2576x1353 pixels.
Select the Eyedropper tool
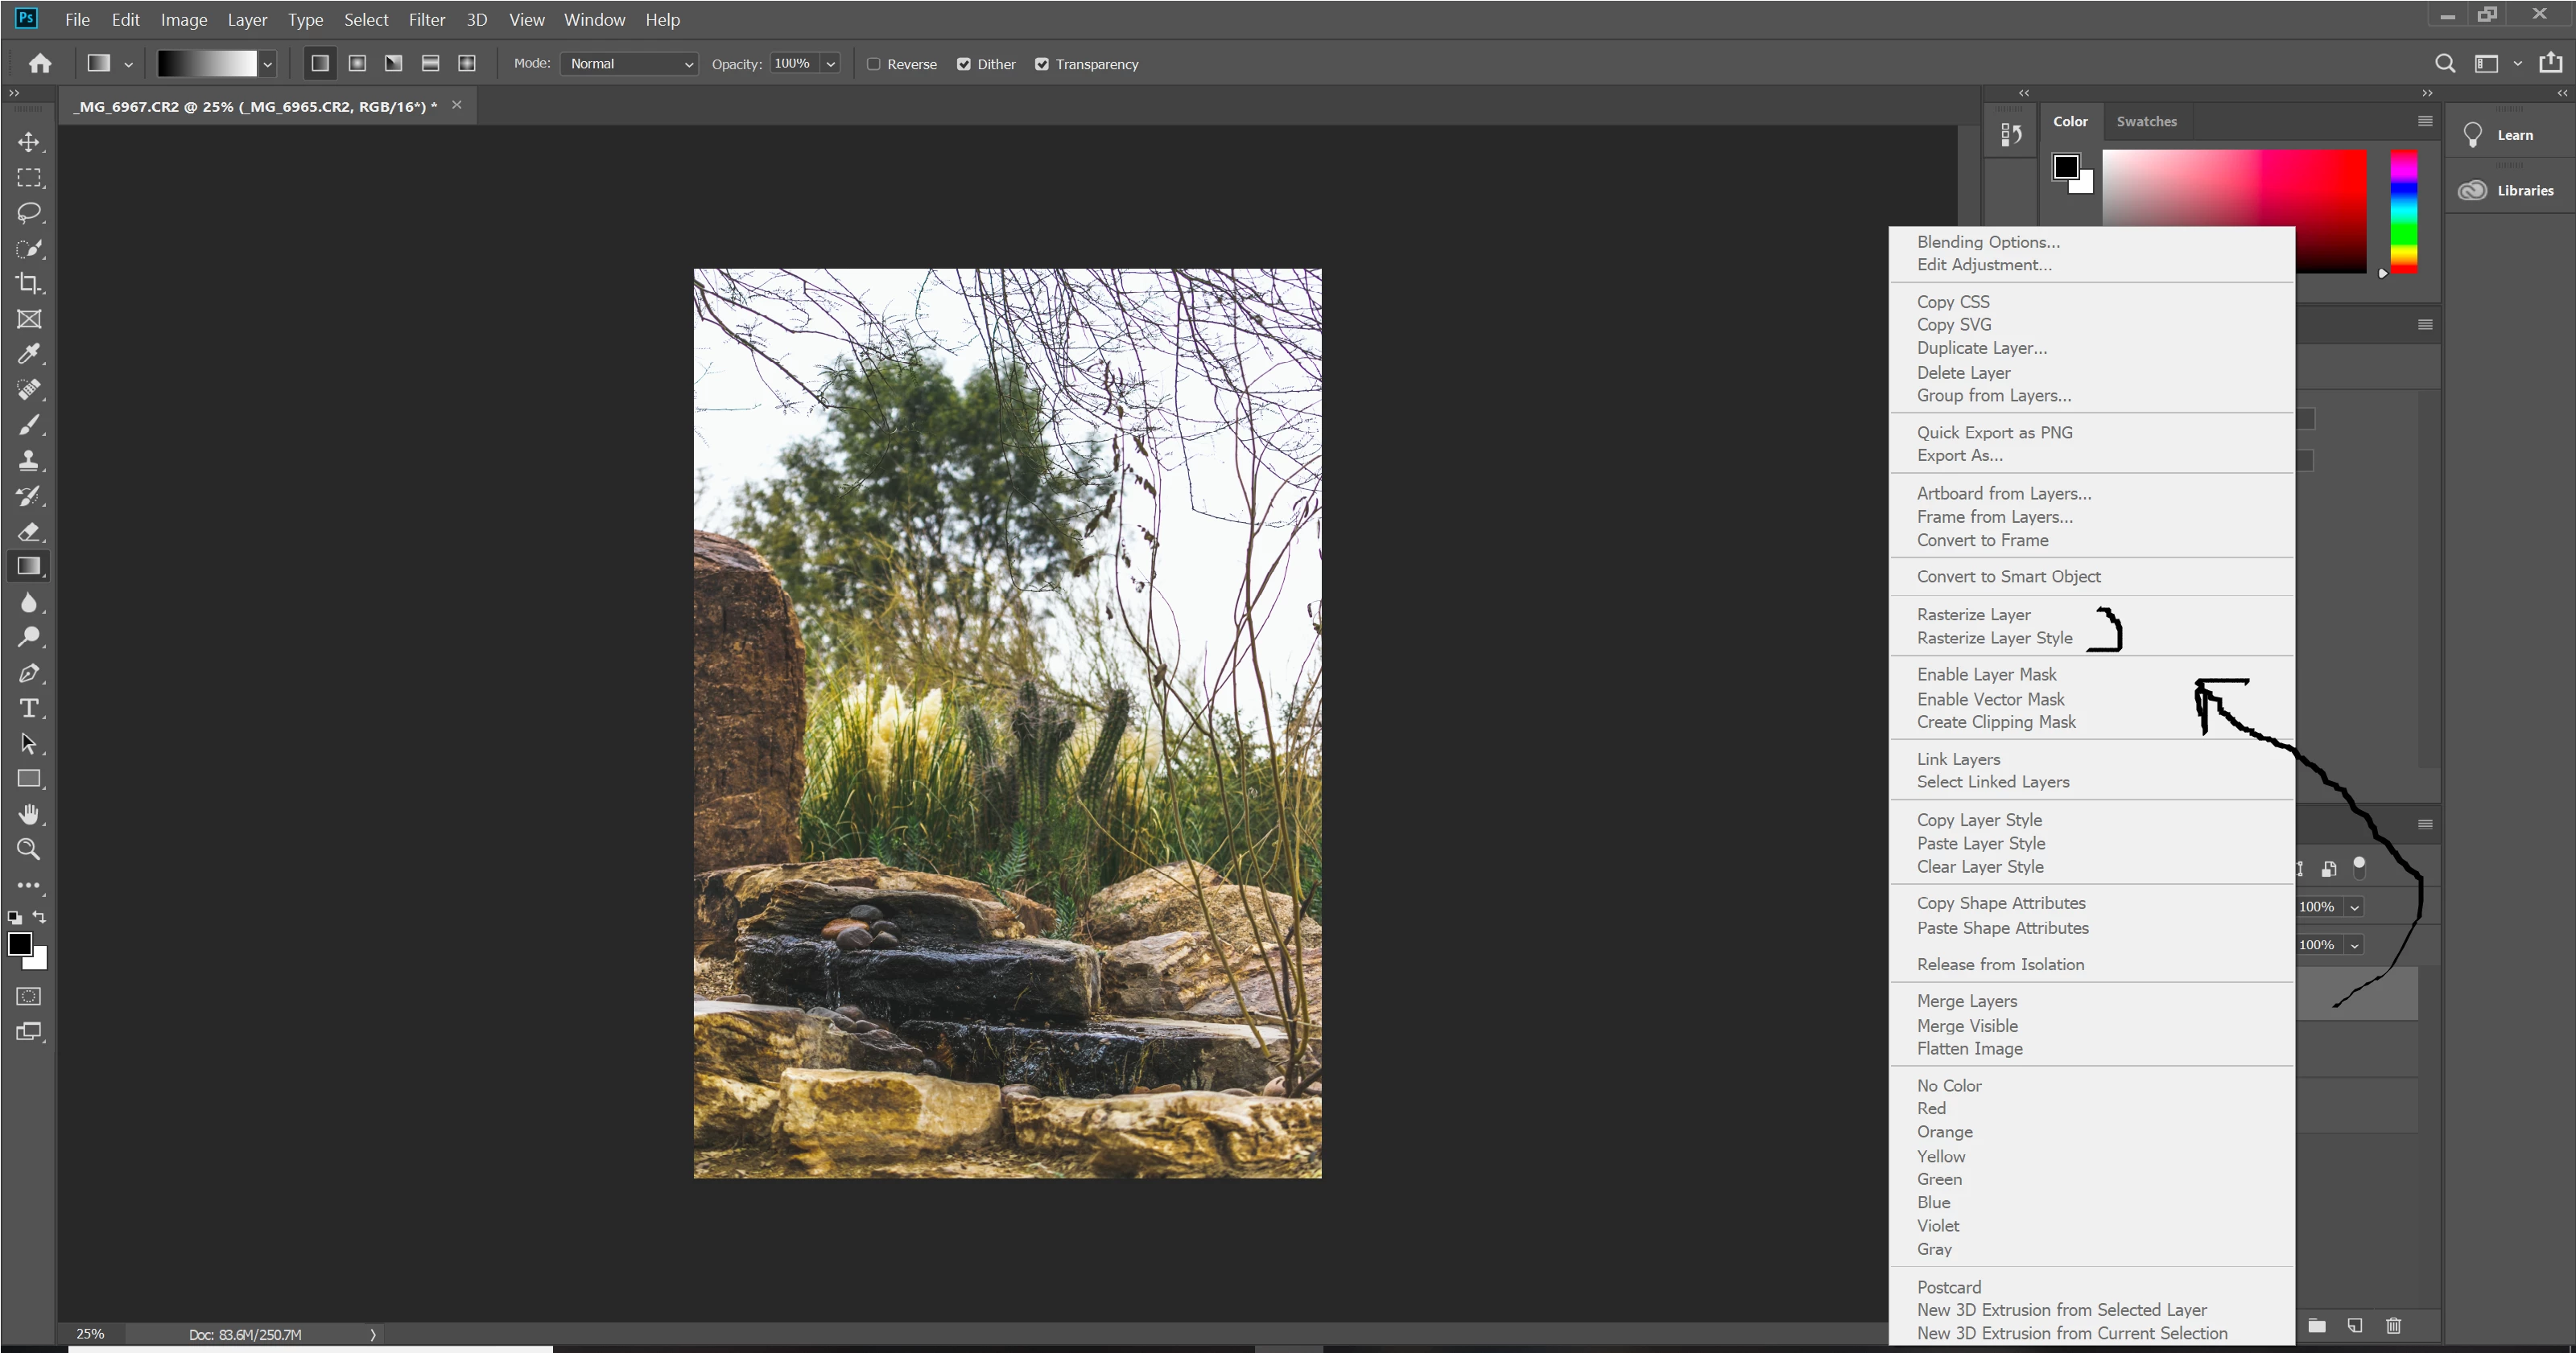click(29, 354)
